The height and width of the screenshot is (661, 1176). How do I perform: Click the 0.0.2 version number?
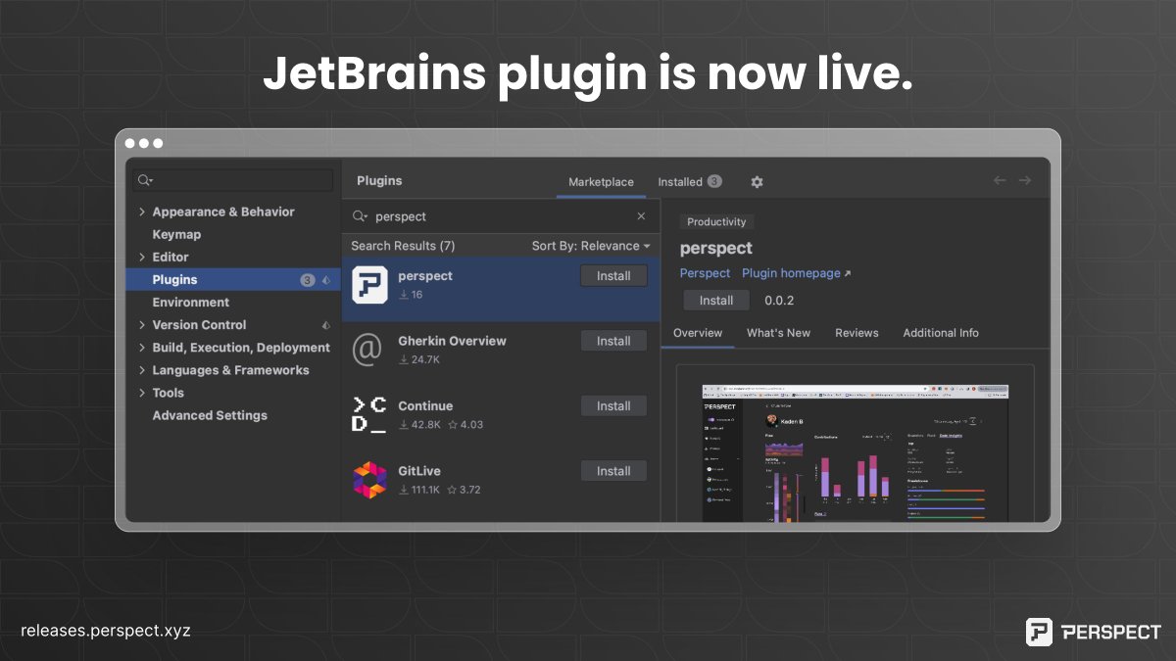779,301
